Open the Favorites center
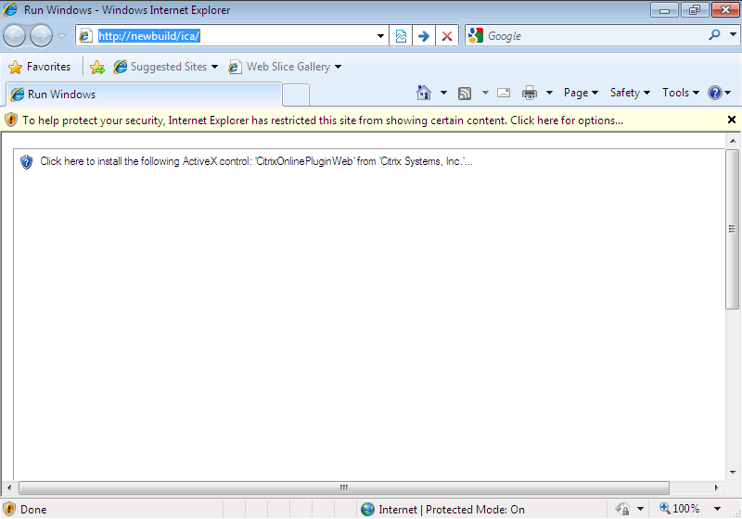The height and width of the screenshot is (519, 742). tap(39, 67)
